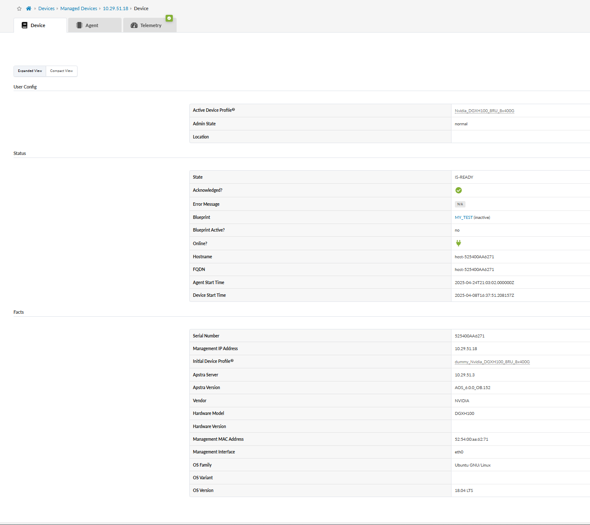Click the green Online plug icon
The height and width of the screenshot is (525, 590).
458,243
